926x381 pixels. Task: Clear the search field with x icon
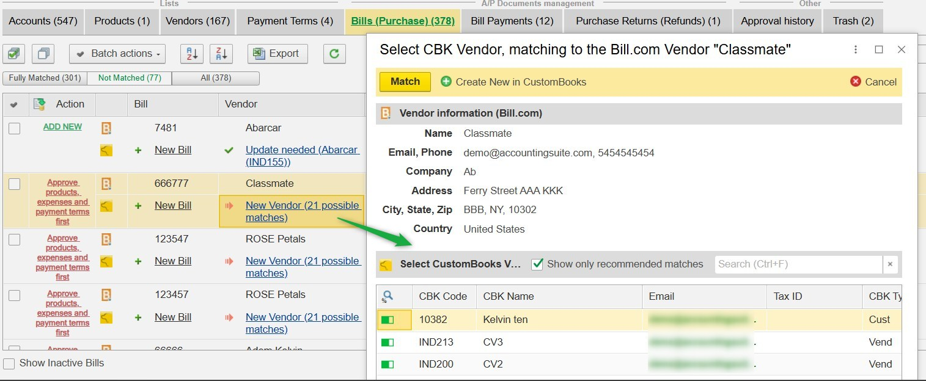[x=890, y=264]
